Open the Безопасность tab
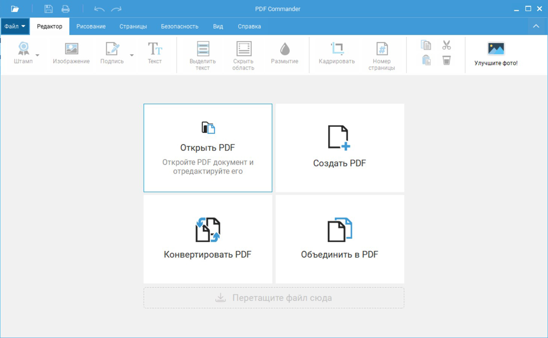This screenshot has height=338, width=548. pyautogui.click(x=179, y=26)
